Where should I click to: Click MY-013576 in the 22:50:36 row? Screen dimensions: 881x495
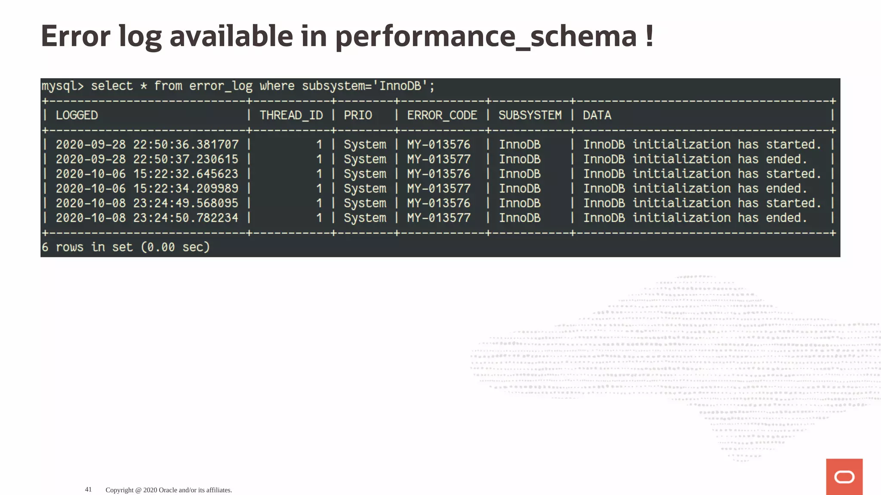[x=438, y=144]
